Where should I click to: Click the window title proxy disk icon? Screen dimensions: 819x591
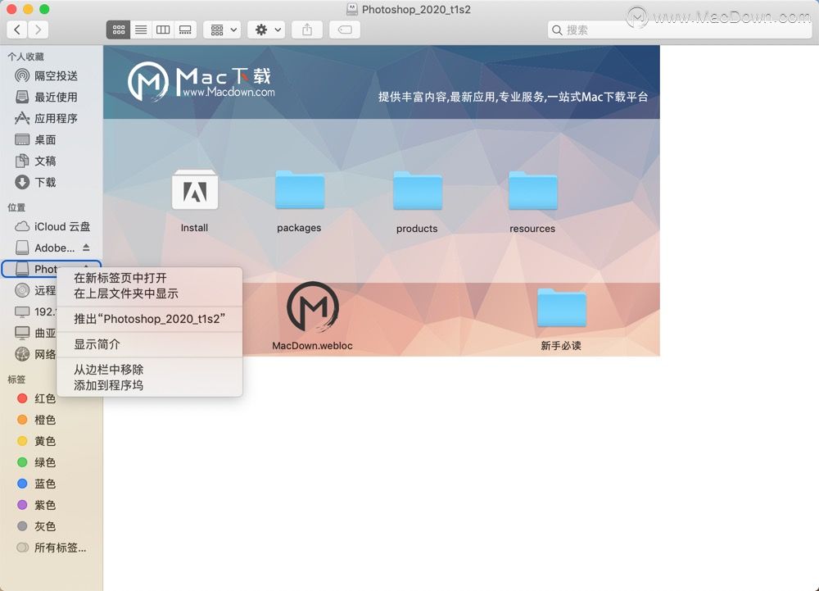352,9
